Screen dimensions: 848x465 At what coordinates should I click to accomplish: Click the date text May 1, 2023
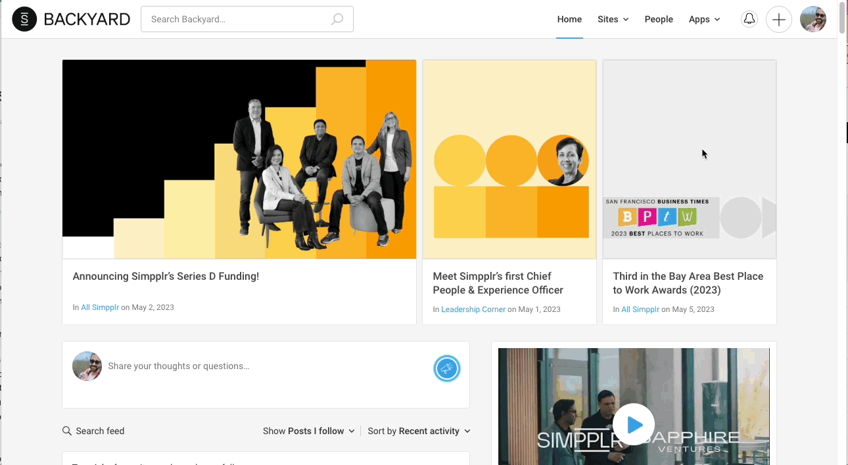coord(540,309)
